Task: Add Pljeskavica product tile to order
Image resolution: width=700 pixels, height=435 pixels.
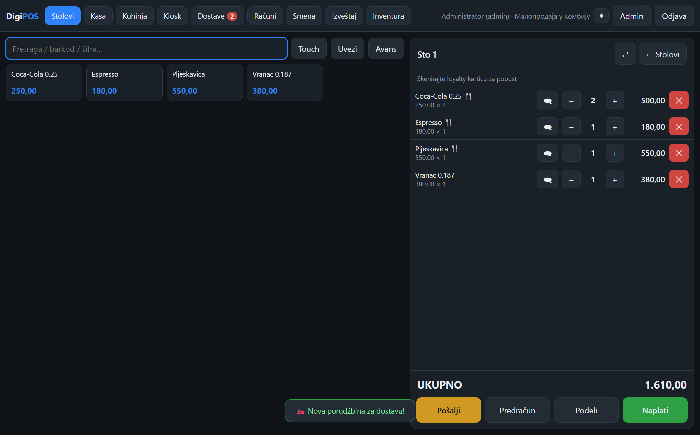Action: coord(205,82)
